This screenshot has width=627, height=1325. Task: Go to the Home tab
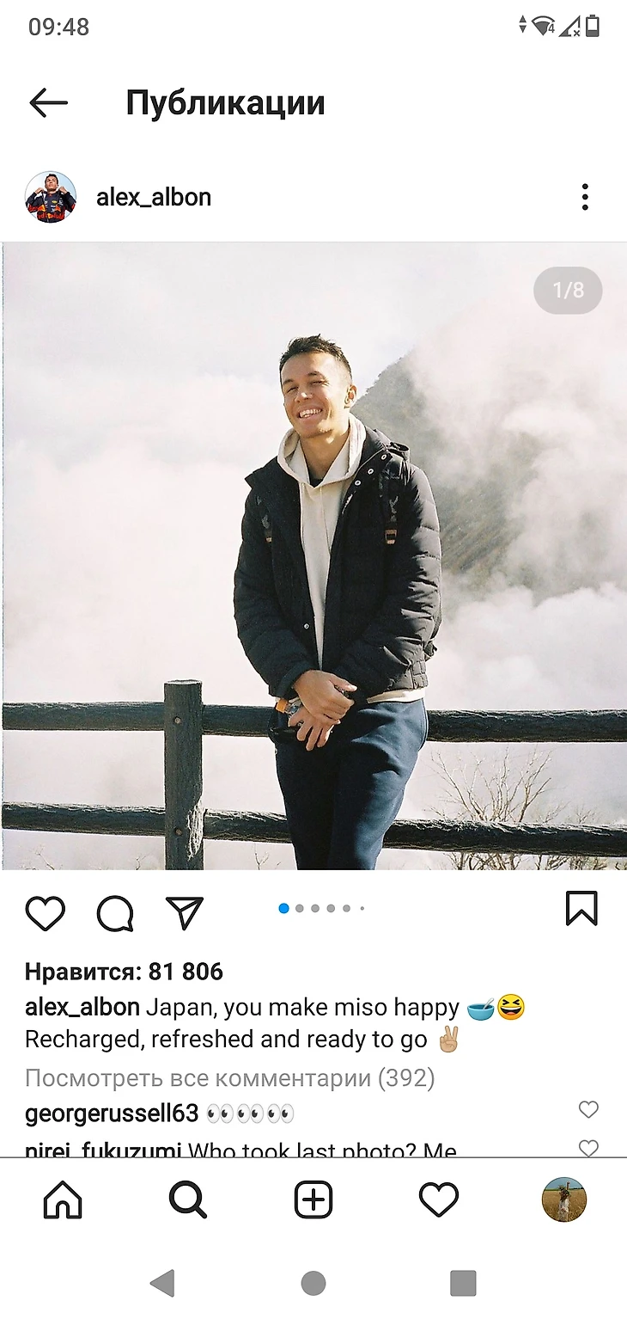point(63,1199)
